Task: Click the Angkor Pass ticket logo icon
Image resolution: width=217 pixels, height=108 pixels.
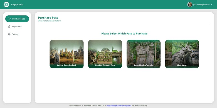Action: [6, 4]
